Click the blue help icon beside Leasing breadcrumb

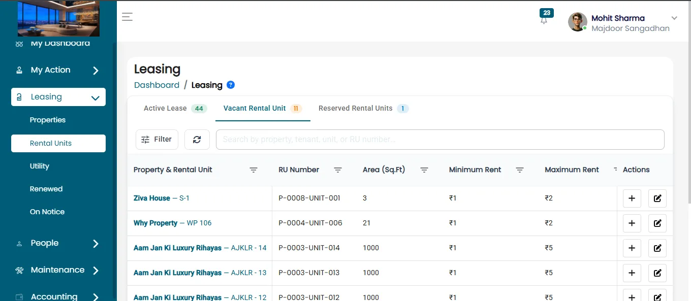231,85
